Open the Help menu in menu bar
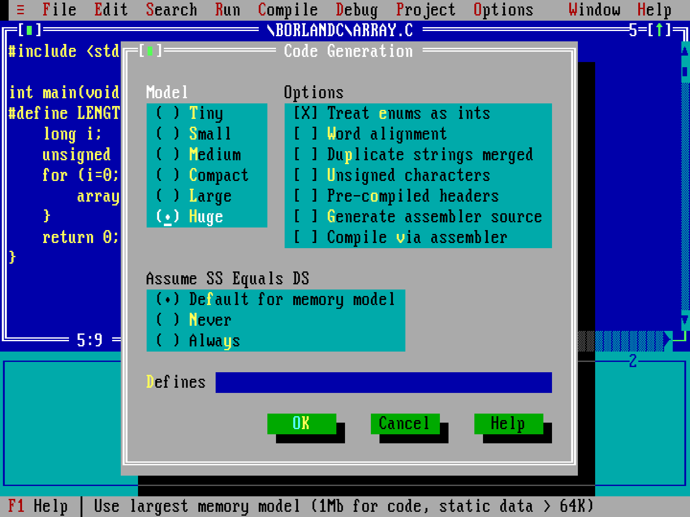The image size is (690, 517). 655,9
